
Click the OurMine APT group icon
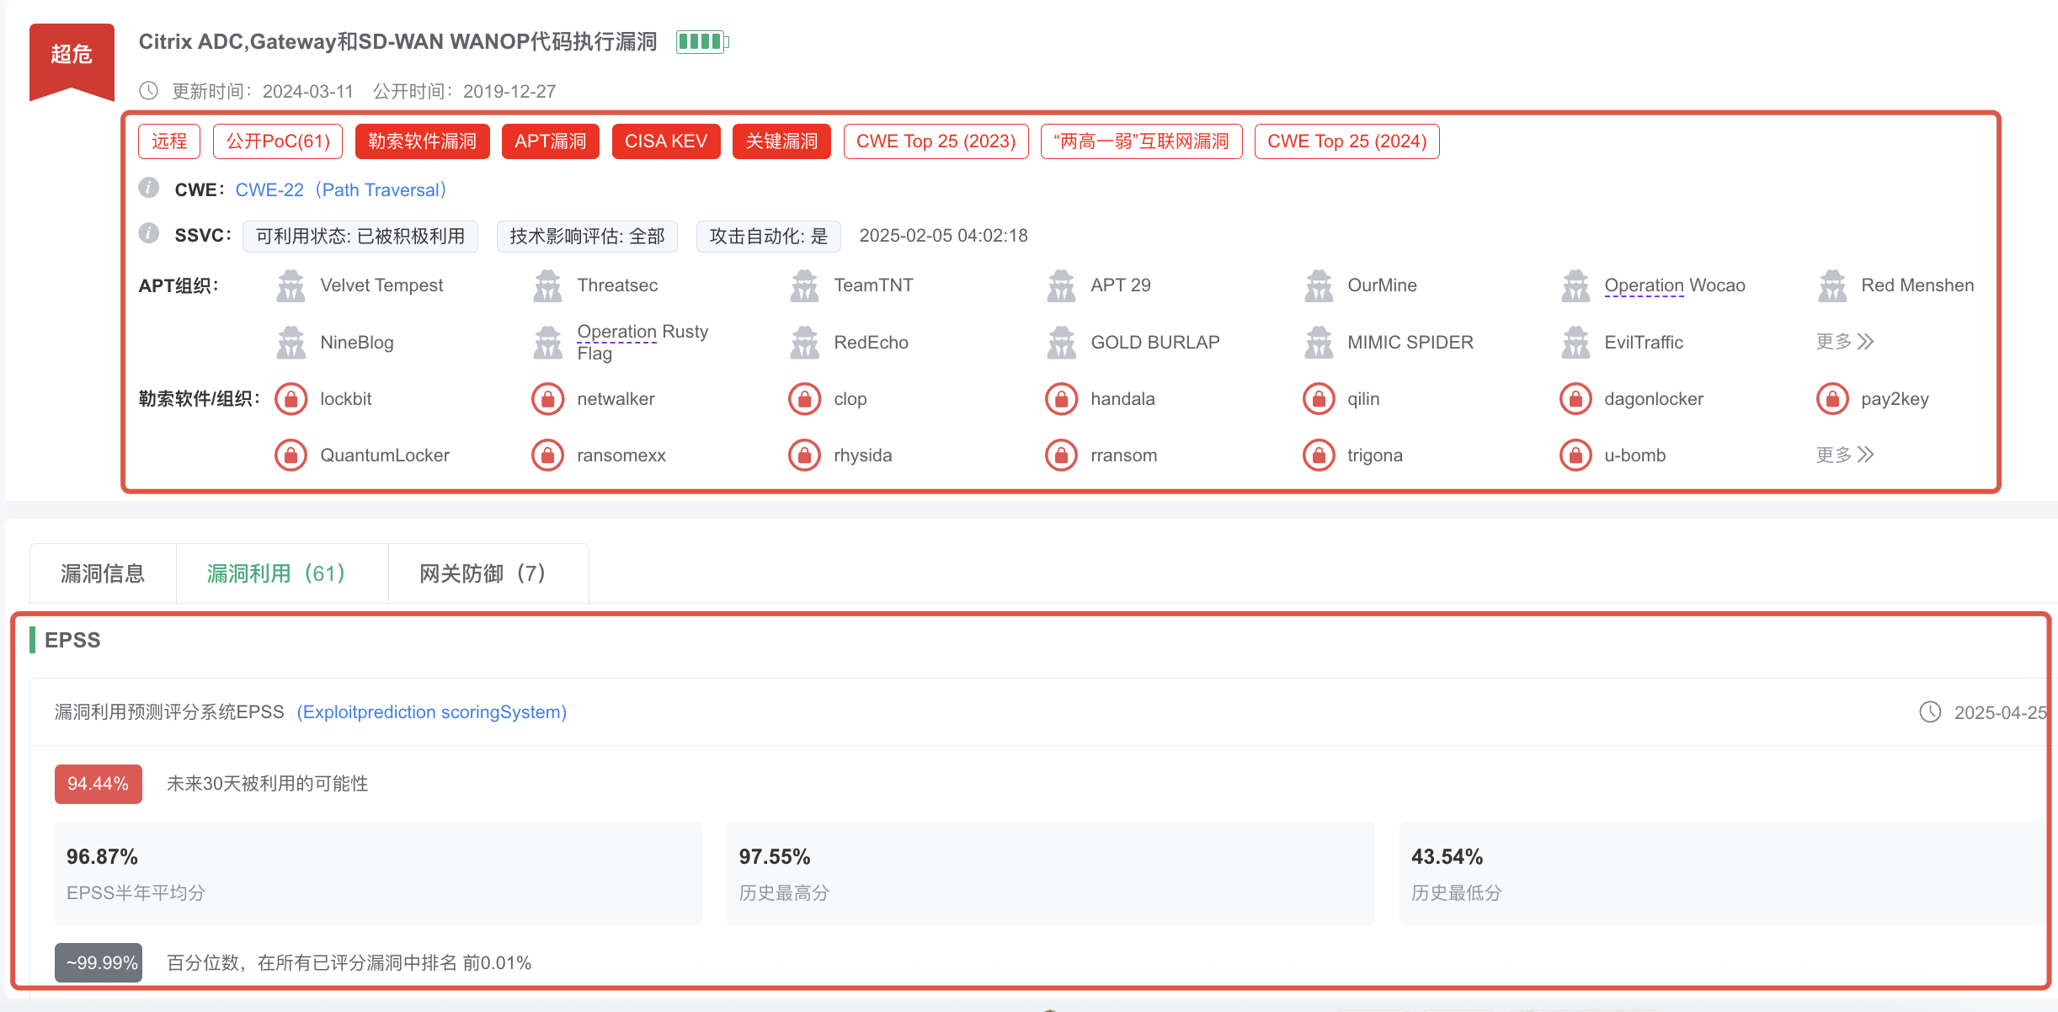[1319, 286]
